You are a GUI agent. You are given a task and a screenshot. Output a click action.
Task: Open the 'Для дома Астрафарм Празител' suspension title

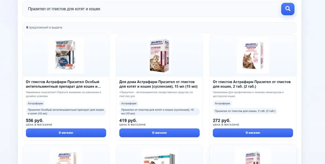point(158,84)
